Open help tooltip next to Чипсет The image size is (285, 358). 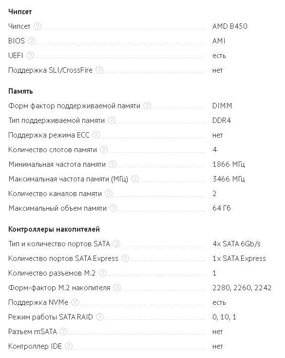point(38,26)
